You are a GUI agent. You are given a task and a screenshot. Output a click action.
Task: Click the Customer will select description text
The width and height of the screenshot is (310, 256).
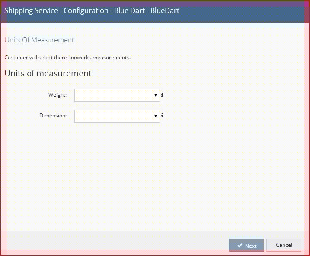67,58
